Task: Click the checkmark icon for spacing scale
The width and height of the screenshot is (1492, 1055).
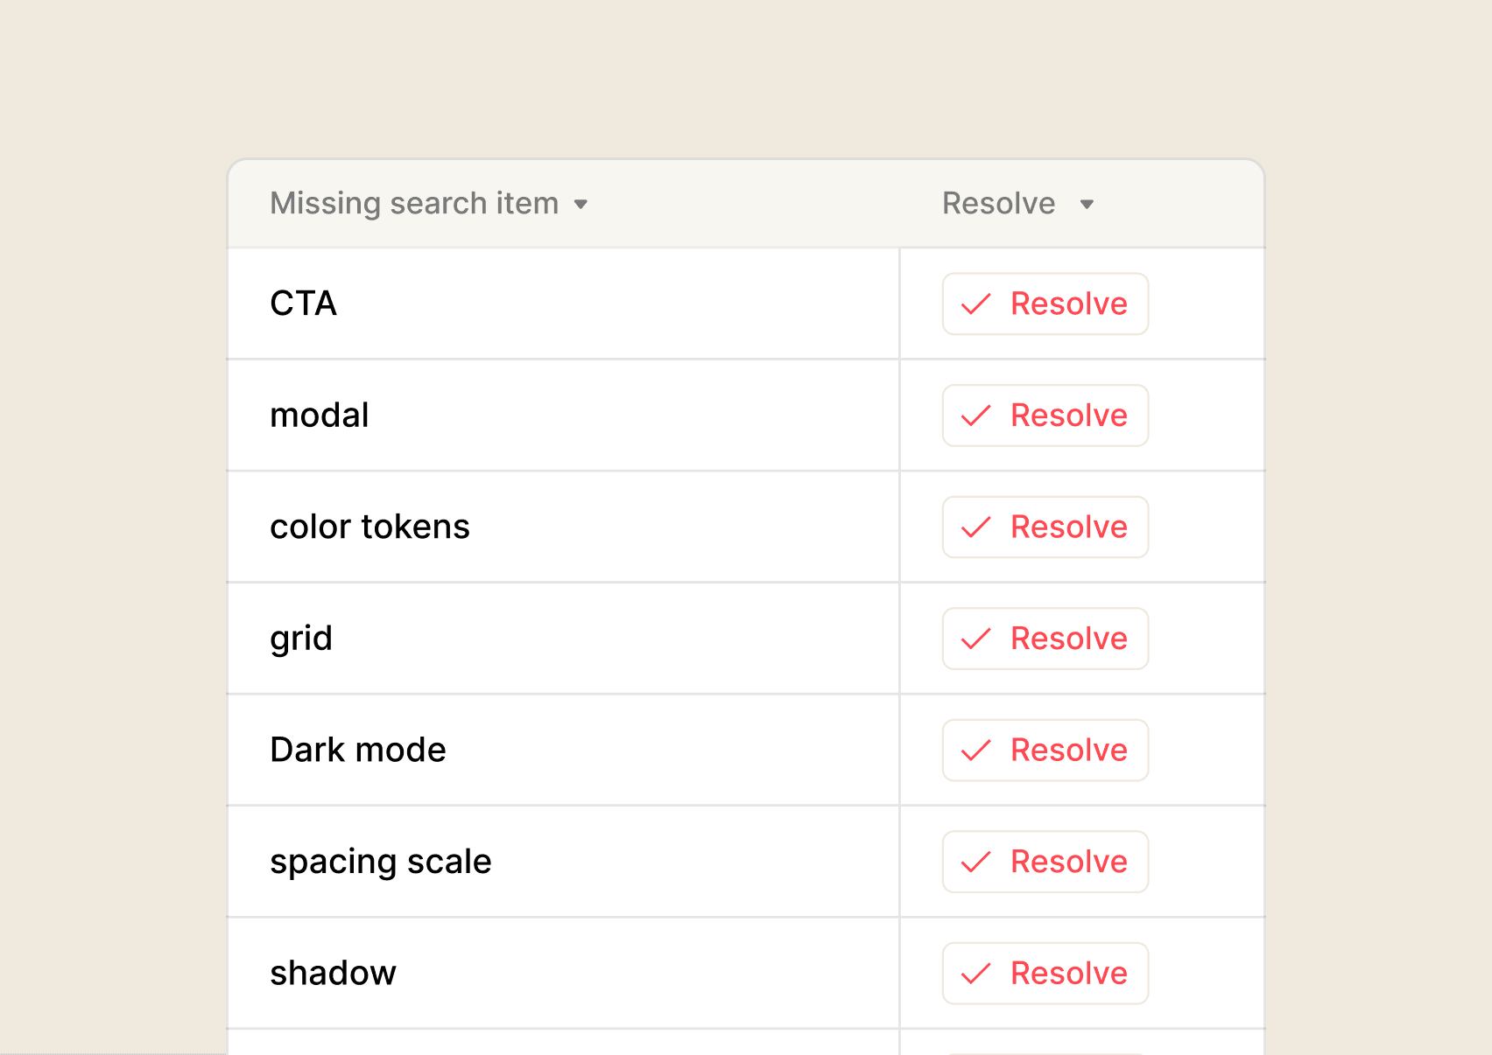Action: [975, 862]
